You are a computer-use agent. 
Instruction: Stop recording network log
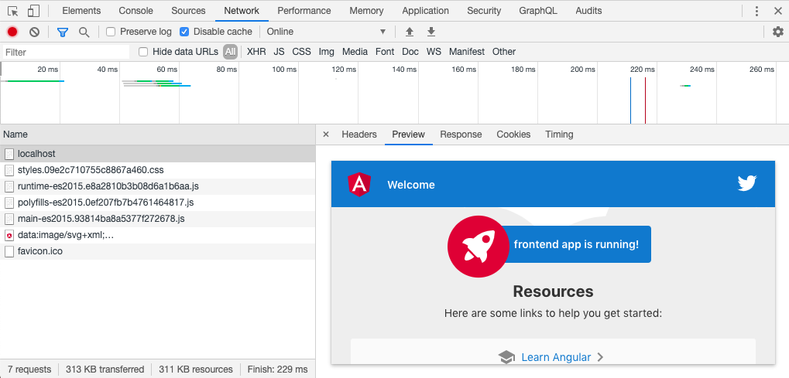[12, 32]
